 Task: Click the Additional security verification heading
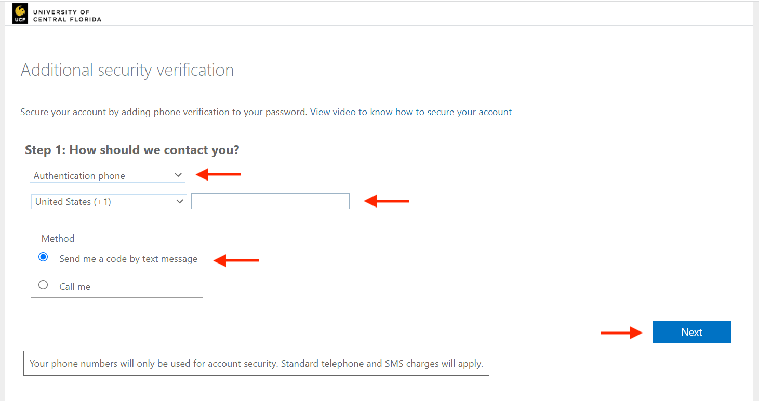(127, 70)
